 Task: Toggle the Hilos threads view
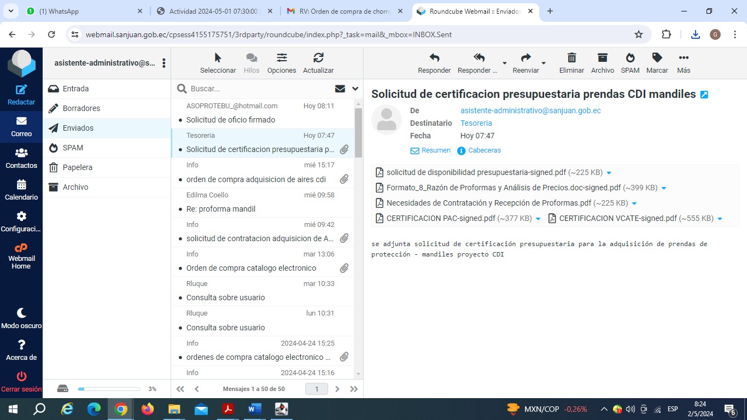pos(252,58)
